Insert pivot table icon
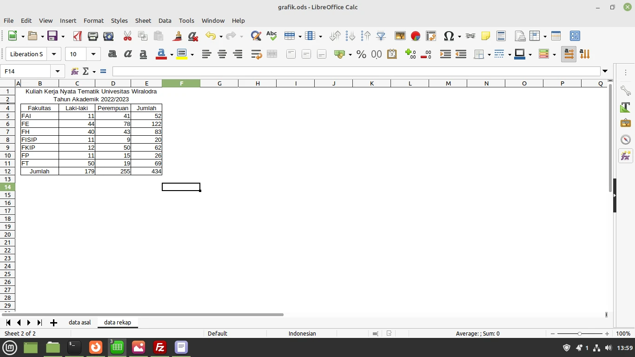Screen dimensions: 635x357 tap(431, 36)
